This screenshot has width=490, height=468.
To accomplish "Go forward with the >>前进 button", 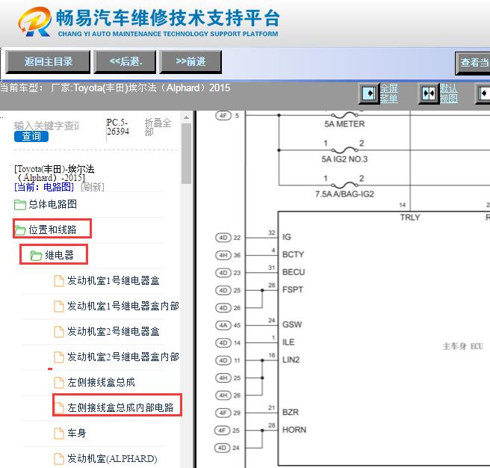I will 190,61.
